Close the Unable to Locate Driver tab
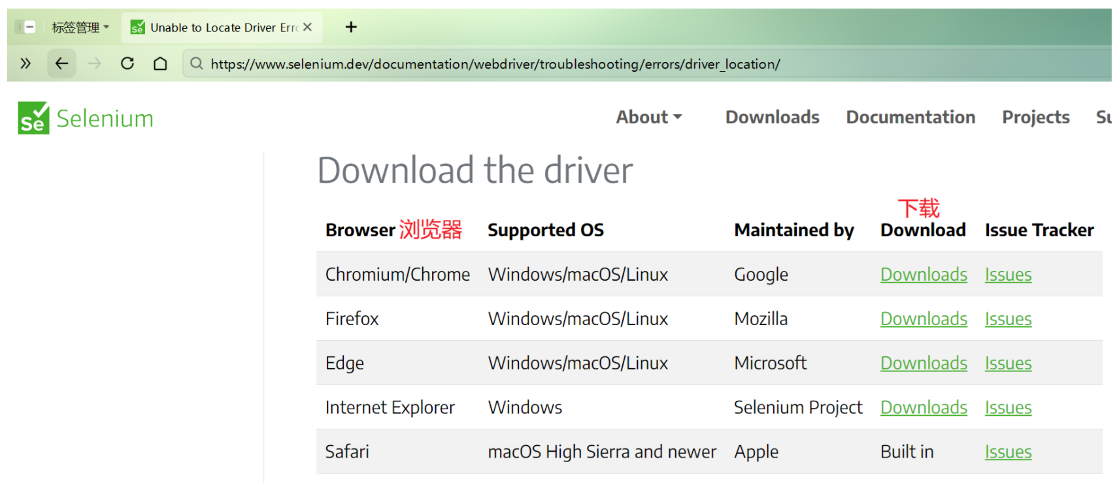This screenshot has width=1119, height=483. pyautogui.click(x=308, y=27)
